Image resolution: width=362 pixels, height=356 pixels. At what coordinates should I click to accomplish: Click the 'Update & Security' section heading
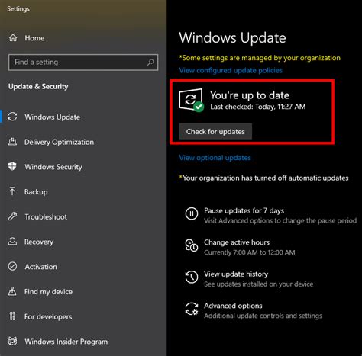38,87
